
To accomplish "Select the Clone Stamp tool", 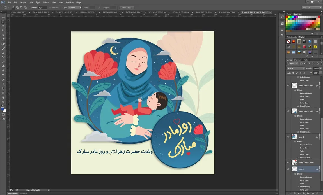I will coord(3,53).
